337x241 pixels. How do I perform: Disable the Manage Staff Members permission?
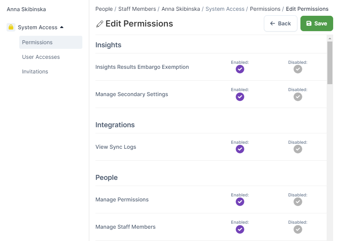click(297, 229)
